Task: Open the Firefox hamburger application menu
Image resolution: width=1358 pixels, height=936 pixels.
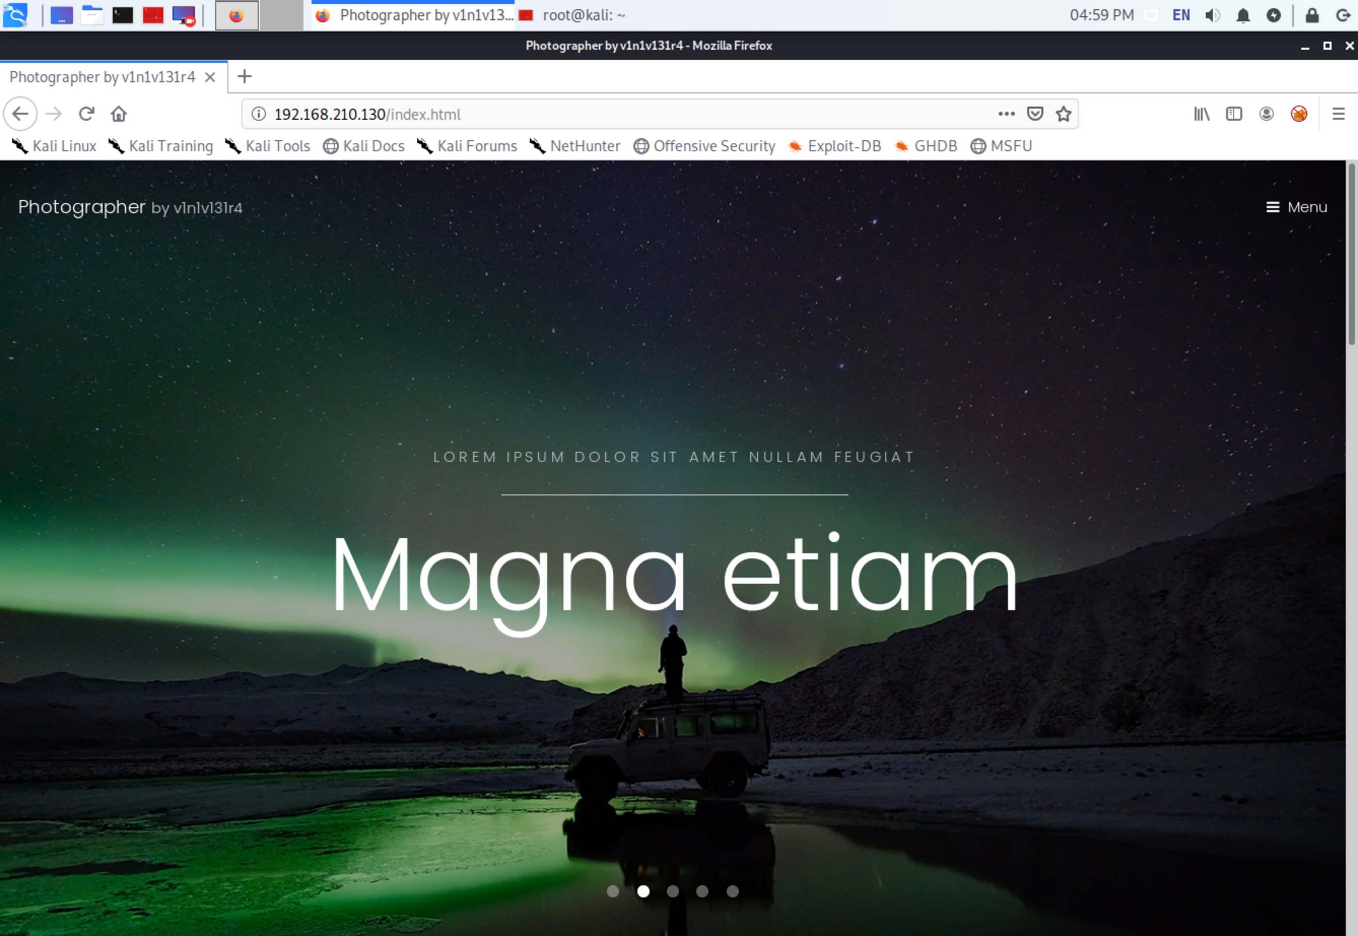Action: 1338,114
